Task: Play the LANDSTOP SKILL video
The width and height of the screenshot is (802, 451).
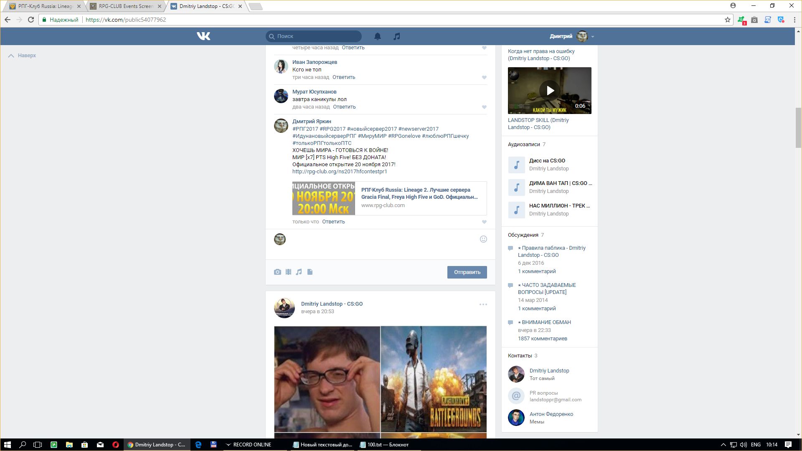Action: point(550,91)
